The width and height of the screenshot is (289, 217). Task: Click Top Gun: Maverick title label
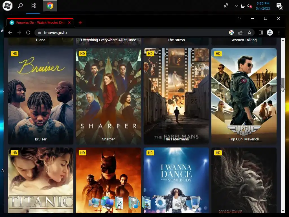point(244,139)
